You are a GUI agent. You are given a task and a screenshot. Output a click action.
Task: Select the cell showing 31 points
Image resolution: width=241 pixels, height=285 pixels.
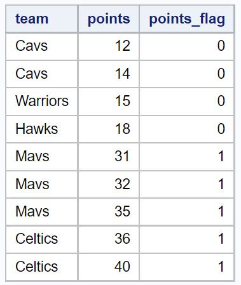click(x=109, y=157)
